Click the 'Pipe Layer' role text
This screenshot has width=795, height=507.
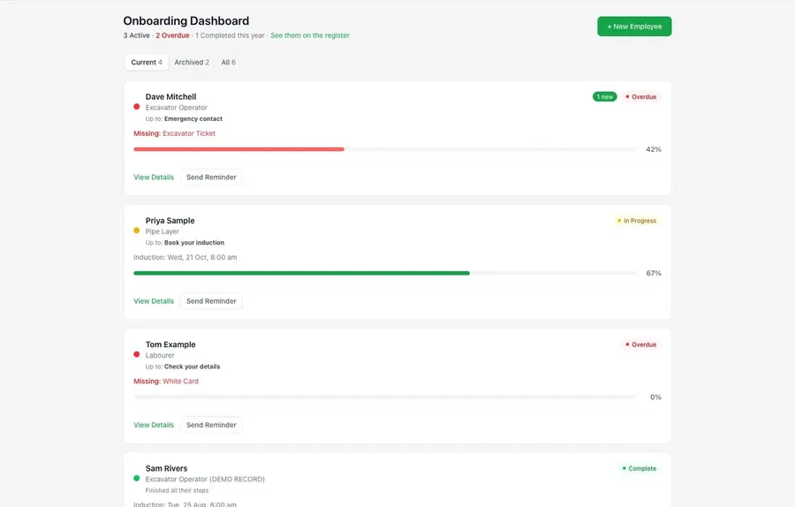pyautogui.click(x=163, y=231)
